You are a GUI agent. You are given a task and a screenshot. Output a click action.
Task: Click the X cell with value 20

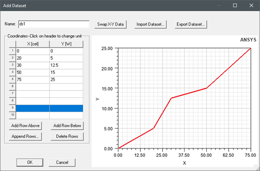(x=32, y=58)
